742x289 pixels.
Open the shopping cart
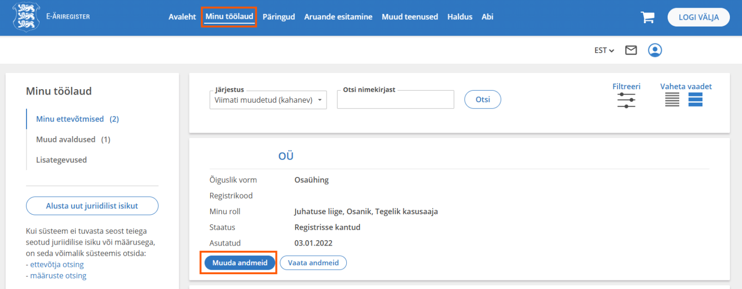click(647, 17)
